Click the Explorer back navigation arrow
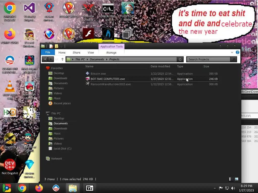 (x=45, y=59)
